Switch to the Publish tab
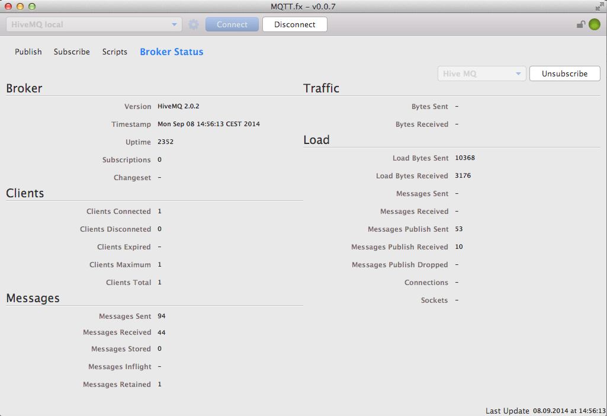This screenshot has height=416, width=607. click(x=28, y=52)
